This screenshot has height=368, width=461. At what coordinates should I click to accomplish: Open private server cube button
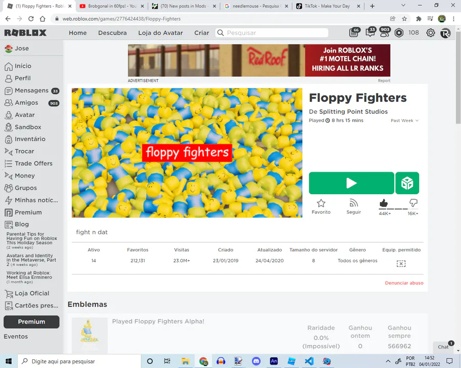coord(407,183)
